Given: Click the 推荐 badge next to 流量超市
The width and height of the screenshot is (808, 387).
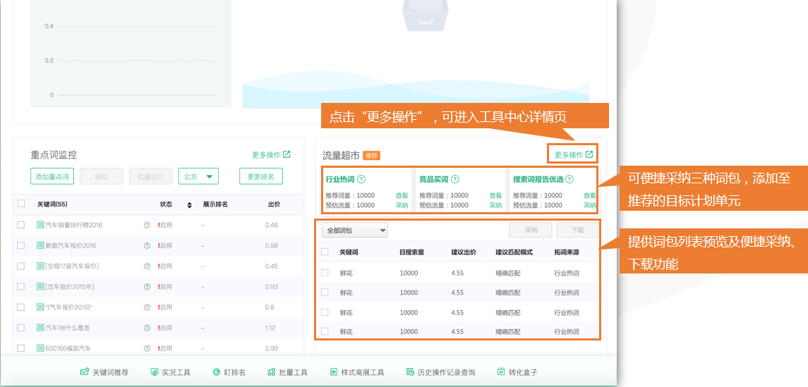Looking at the screenshot, I should click(371, 155).
